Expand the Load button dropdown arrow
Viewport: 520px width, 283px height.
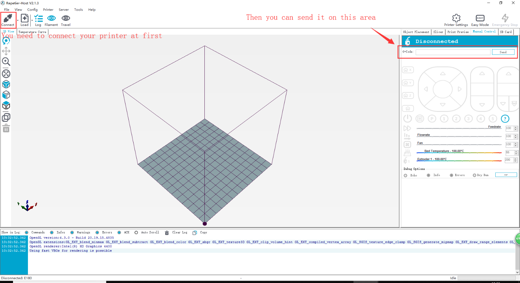pos(32,20)
